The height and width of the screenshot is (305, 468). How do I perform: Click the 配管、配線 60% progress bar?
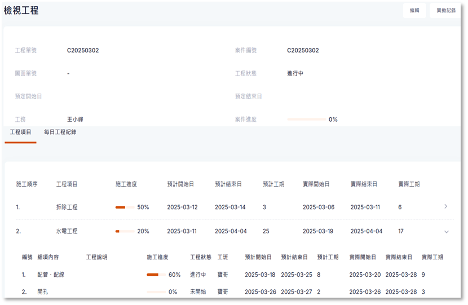click(156, 275)
